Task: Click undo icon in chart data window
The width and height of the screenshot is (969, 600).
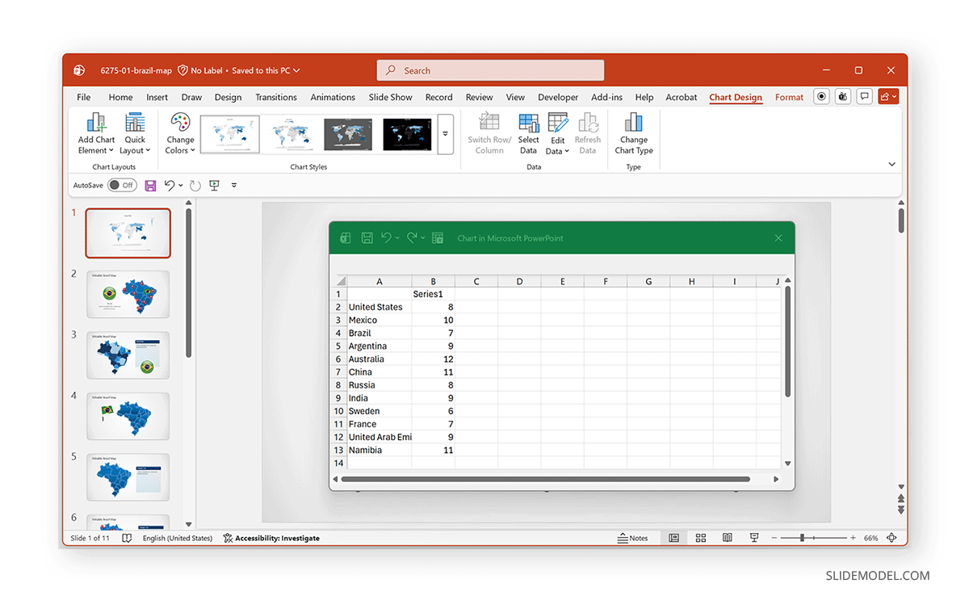Action: pyautogui.click(x=386, y=238)
